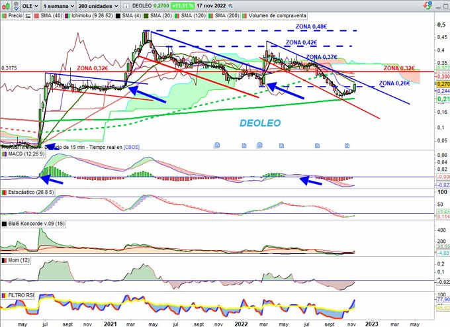This screenshot has width=450, height=327.
Task: Click the SMA (40) red color swatch
Action: (x=36, y=16)
